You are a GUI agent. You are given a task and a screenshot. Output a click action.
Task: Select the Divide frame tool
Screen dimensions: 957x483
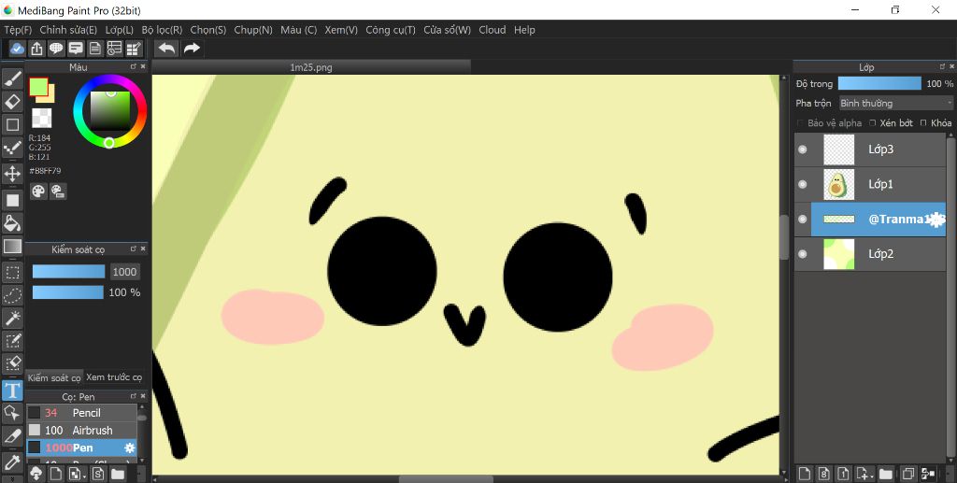click(x=12, y=435)
